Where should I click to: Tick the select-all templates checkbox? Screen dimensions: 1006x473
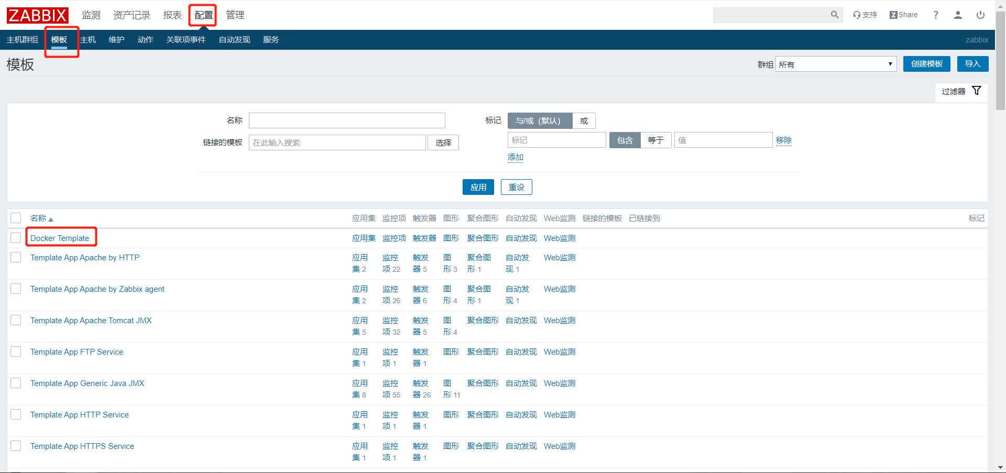point(16,218)
